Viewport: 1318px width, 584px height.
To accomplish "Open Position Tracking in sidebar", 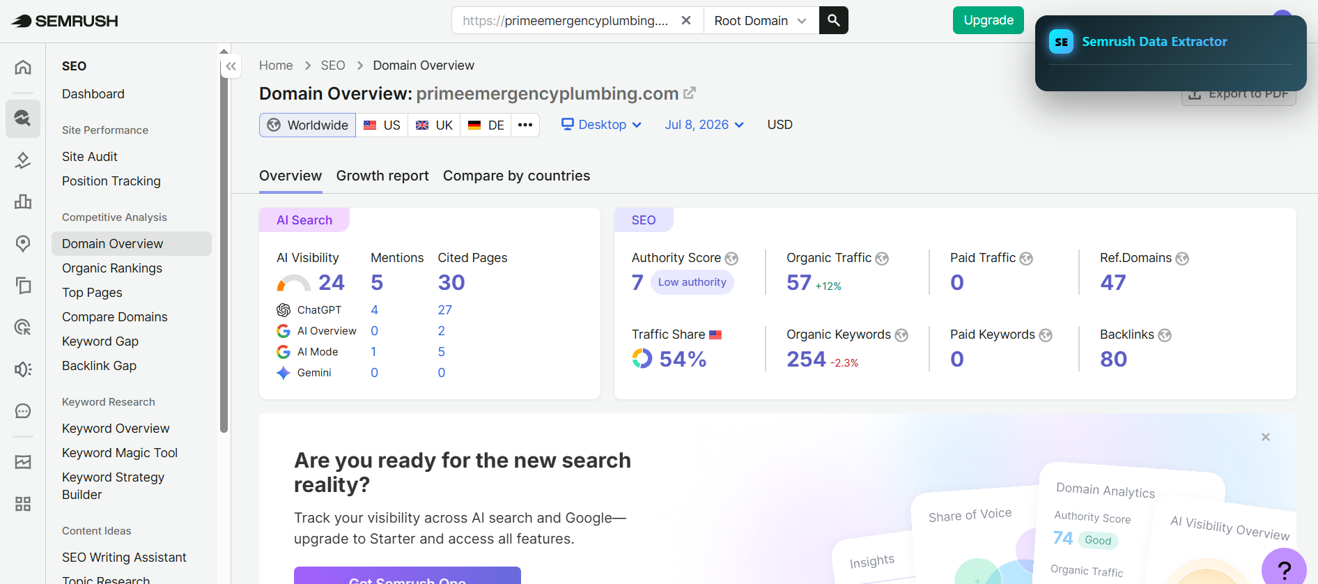I will click(111, 181).
